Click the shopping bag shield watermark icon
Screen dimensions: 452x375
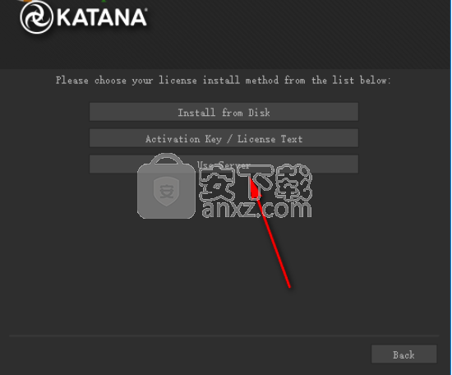click(166, 186)
